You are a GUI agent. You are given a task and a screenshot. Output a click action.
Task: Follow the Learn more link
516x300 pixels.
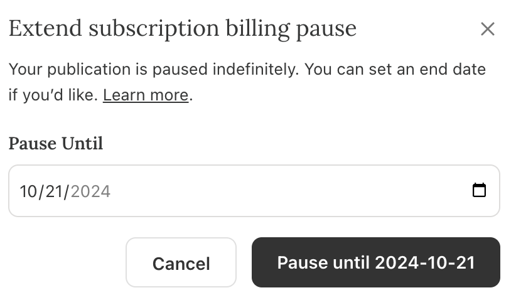tap(146, 95)
